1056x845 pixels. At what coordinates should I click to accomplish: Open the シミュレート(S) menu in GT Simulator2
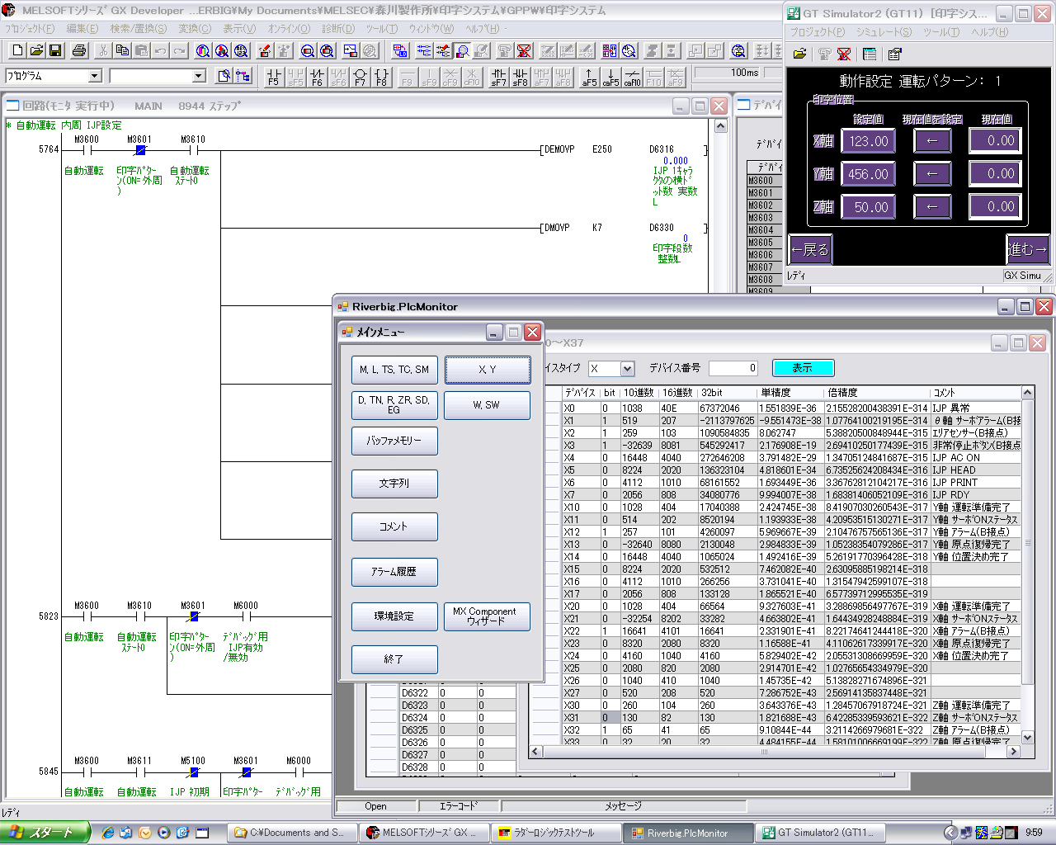pyautogui.click(x=884, y=32)
